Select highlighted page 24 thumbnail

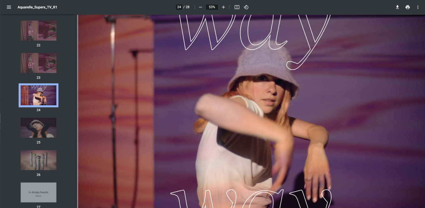click(x=39, y=95)
